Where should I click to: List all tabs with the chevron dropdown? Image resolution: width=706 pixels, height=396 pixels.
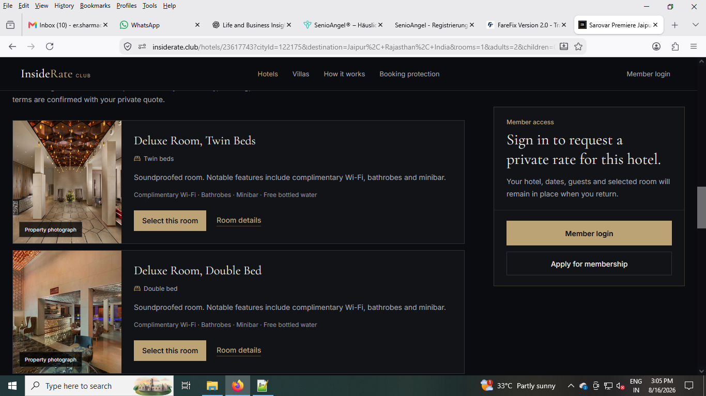click(695, 25)
